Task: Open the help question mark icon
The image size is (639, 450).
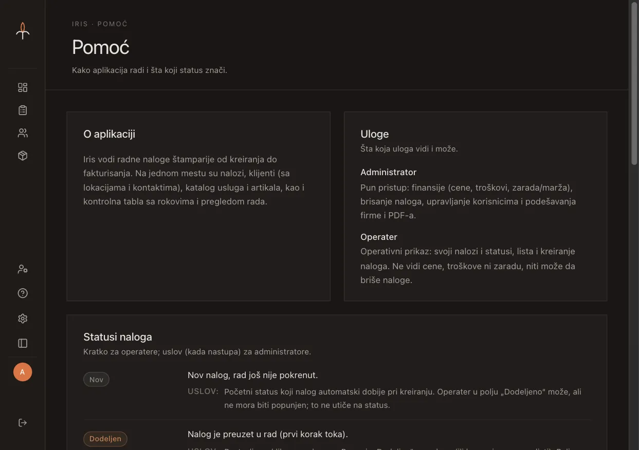Action: pos(23,293)
